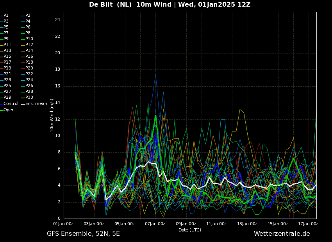The image size is (332, 242).
Task: Click the Control legend entry
Action: pos(11,104)
